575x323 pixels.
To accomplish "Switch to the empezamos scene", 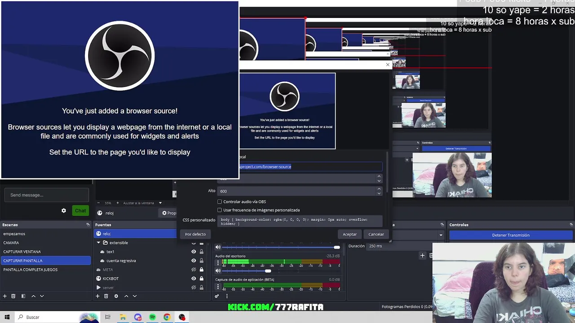I will pos(45,234).
